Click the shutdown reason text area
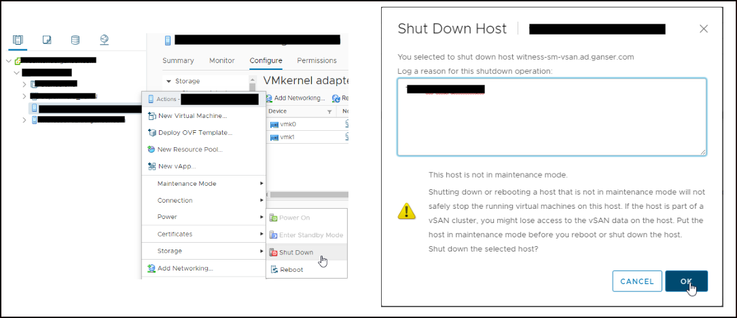This screenshot has width=737, height=318. 552,117
